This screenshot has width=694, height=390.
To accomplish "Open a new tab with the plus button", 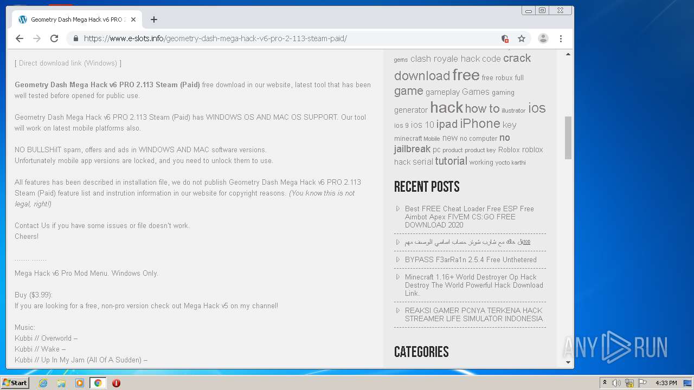I will 154,19.
